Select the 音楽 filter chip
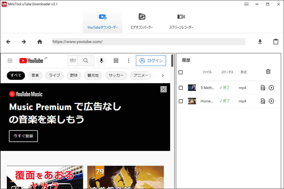 [x=35, y=75]
